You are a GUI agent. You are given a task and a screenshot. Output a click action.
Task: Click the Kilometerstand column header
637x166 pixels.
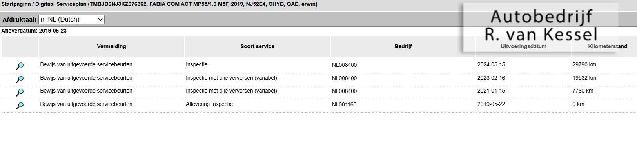pos(607,46)
